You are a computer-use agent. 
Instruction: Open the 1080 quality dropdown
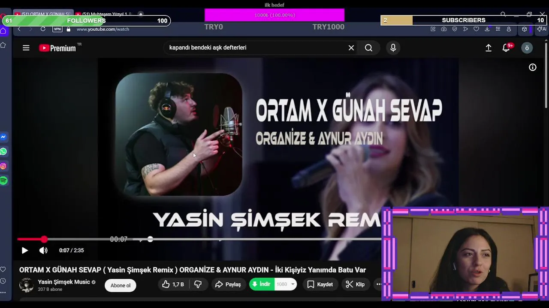tap(286, 284)
